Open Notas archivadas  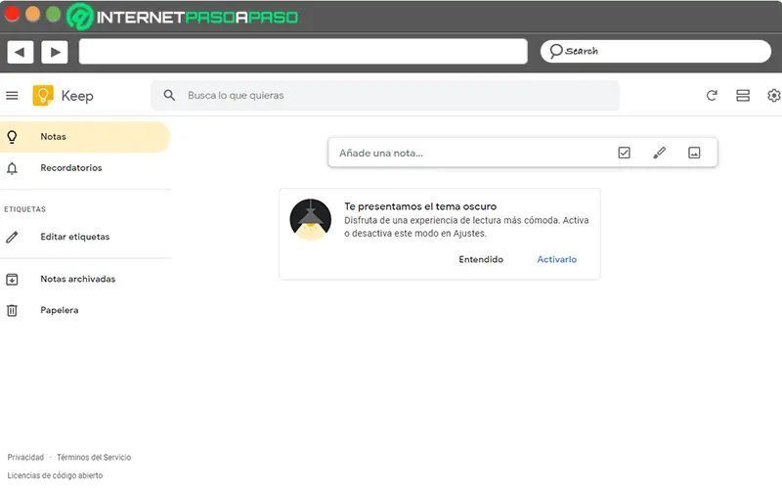tap(85, 279)
